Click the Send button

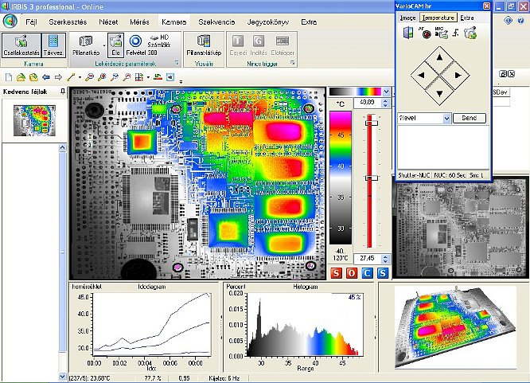469,118
